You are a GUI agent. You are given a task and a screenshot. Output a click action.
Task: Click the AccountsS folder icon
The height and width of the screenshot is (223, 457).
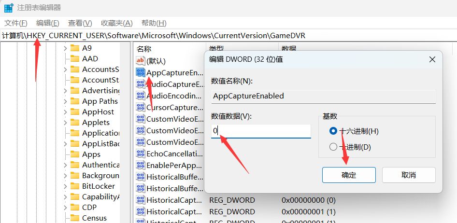75,69
